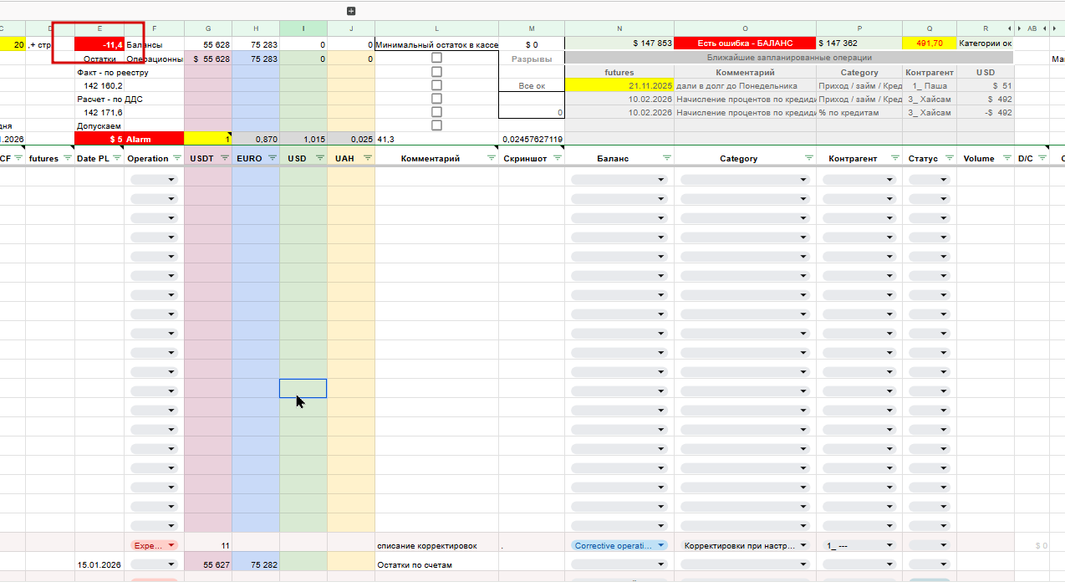Open the filter icon beside the bold USD header
1065x587 pixels.
[x=319, y=158]
